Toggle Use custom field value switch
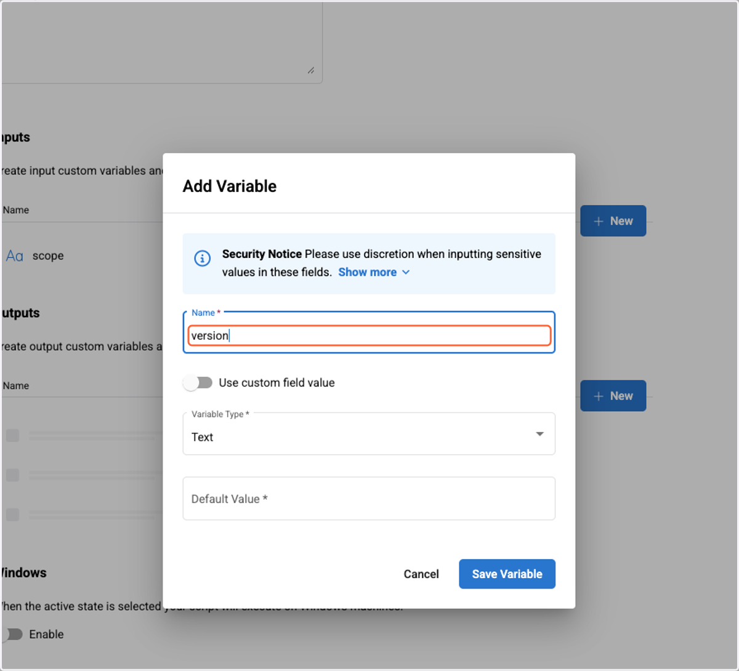The height and width of the screenshot is (671, 739). (x=198, y=383)
